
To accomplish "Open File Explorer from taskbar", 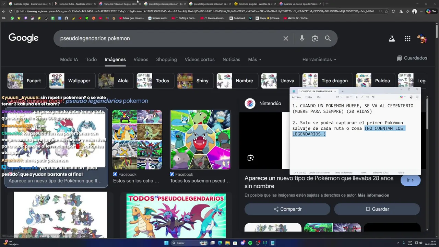I will pos(227,243).
